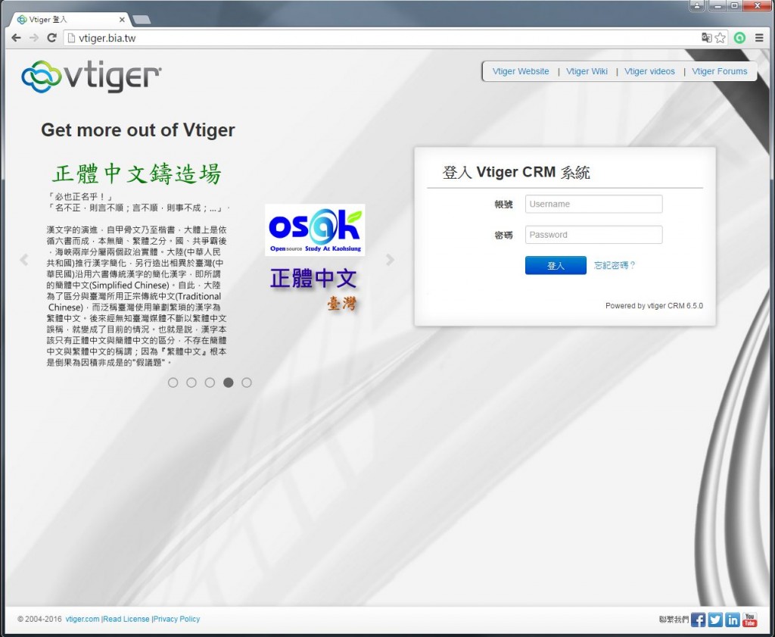Focus the Password input field
This screenshot has width=775, height=637.
(593, 234)
